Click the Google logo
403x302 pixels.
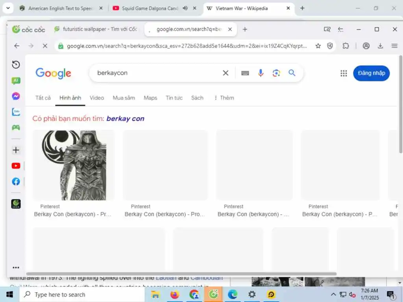click(x=53, y=73)
